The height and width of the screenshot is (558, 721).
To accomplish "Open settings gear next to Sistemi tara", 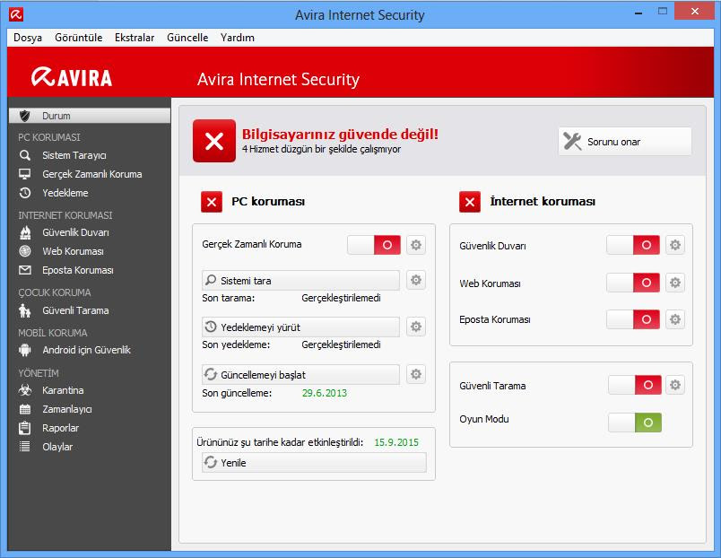I will (x=416, y=280).
